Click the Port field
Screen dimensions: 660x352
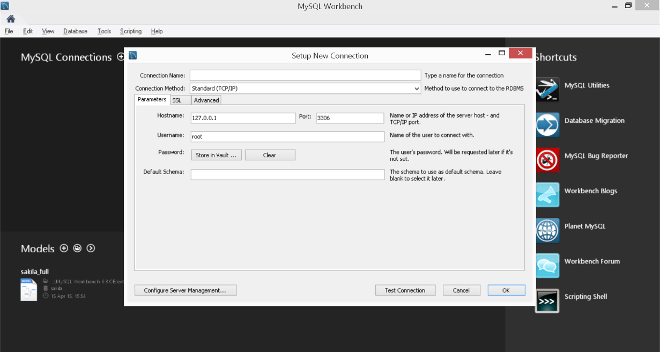(x=350, y=118)
